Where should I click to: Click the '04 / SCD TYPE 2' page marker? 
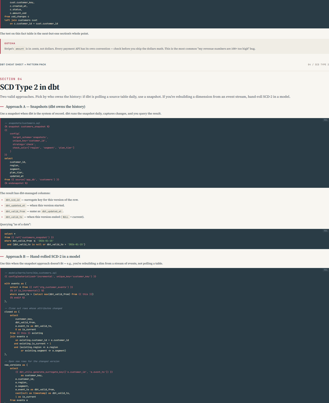[318, 64]
